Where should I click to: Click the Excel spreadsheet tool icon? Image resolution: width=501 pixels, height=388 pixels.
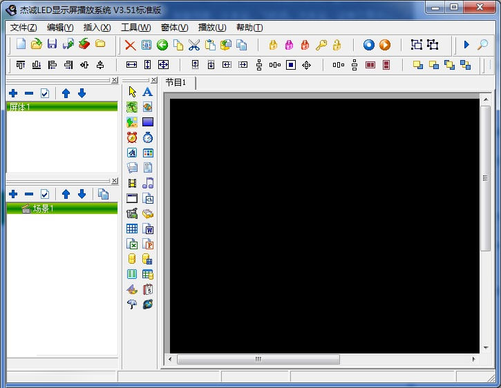click(x=132, y=244)
